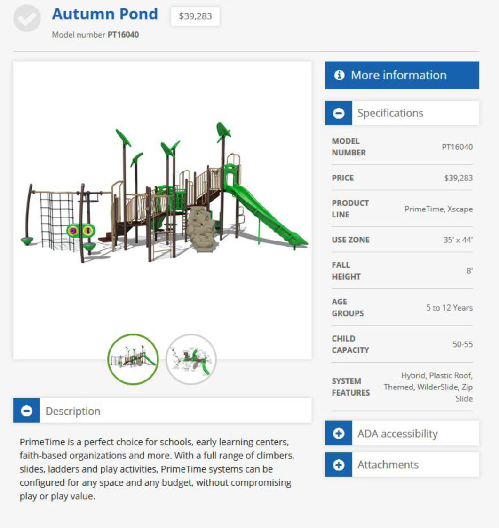Open the ADA accessibility section label
This screenshot has width=499, height=528.
[397, 434]
